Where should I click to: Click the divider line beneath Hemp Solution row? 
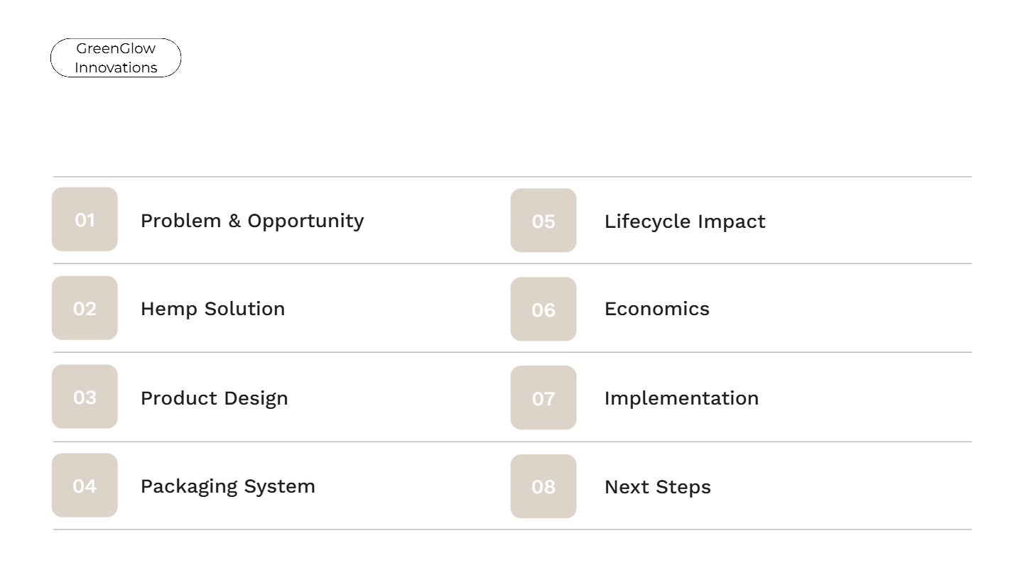pos(511,352)
